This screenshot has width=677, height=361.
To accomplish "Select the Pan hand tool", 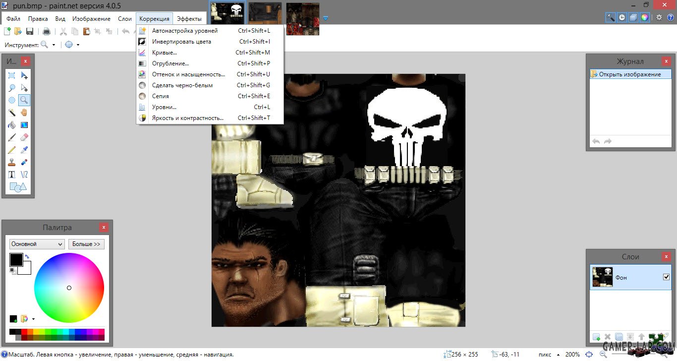I will [x=24, y=113].
